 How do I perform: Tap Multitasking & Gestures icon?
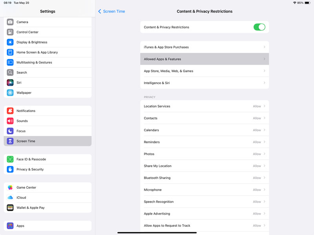click(10, 62)
